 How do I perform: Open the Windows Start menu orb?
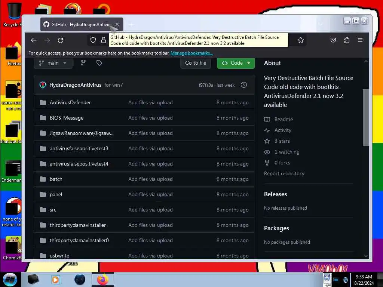[x=10, y=280]
